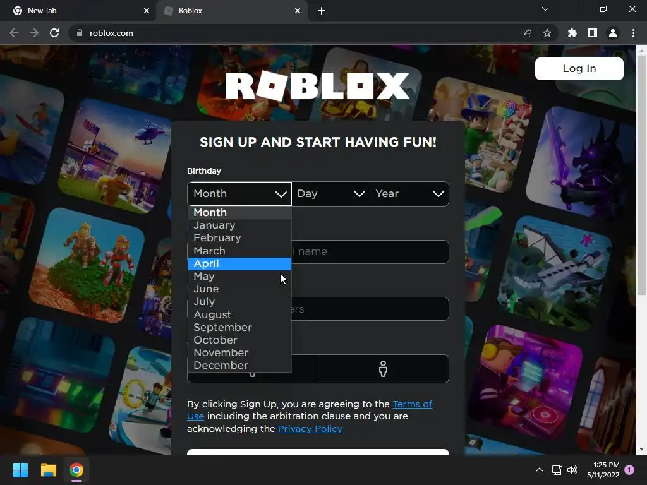The width and height of the screenshot is (647, 485).
Task: Open the tab search chevron
Action: 545,9
